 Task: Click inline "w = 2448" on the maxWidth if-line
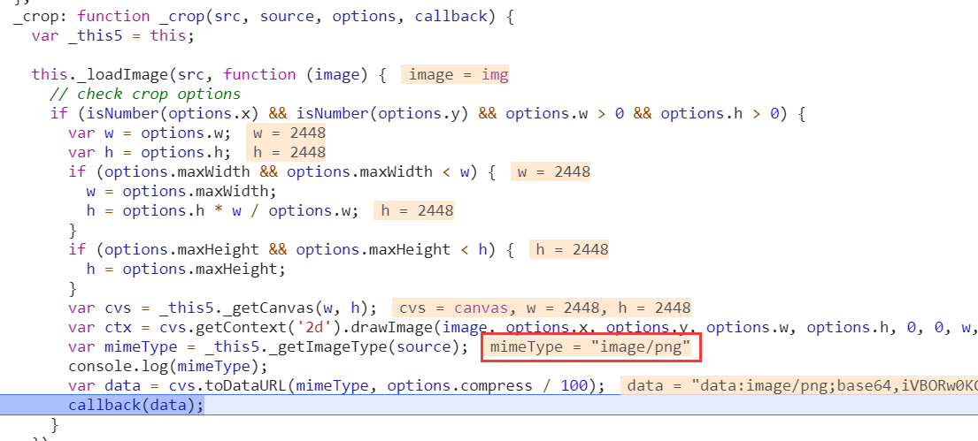[x=551, y=172]
